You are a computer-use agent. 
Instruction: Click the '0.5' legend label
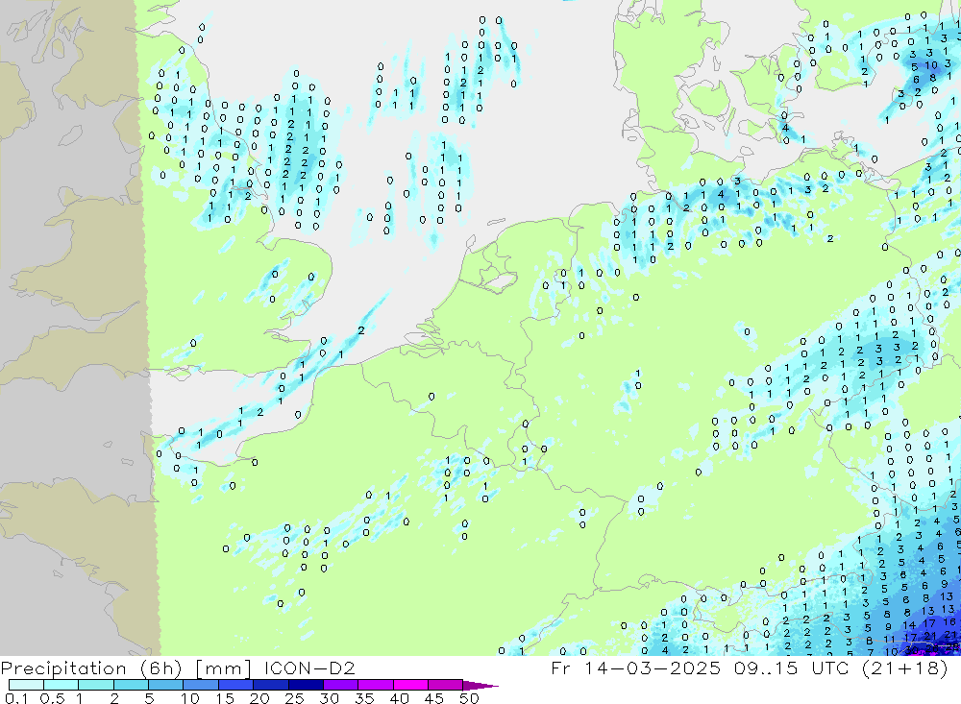tap(52, 698)
